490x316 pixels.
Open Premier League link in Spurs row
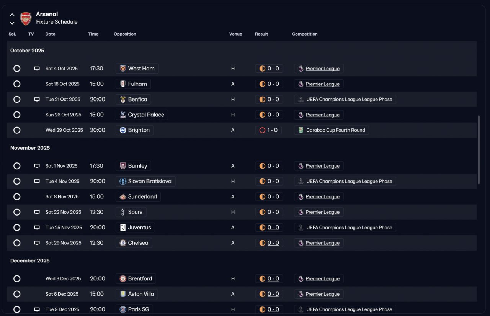[322, 212]
